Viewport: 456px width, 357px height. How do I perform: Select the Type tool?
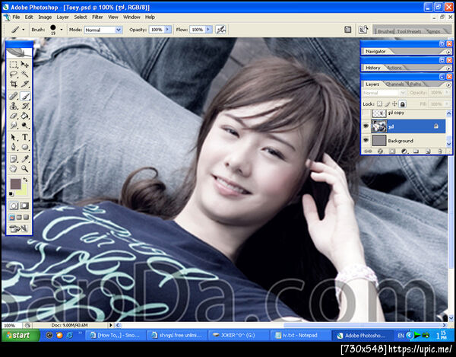(x=25, y=137)
